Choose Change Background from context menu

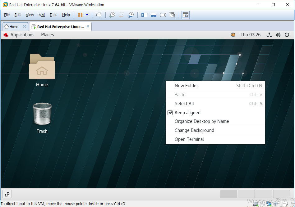(215, 130)
